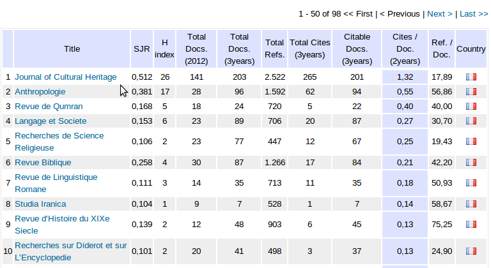491x268 pixels.
Task: Click Total Cites value 265
Action: (309, 77)
